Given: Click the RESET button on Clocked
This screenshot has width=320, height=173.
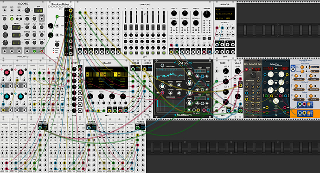Looking at the screenshot, I should click(5, 19).
